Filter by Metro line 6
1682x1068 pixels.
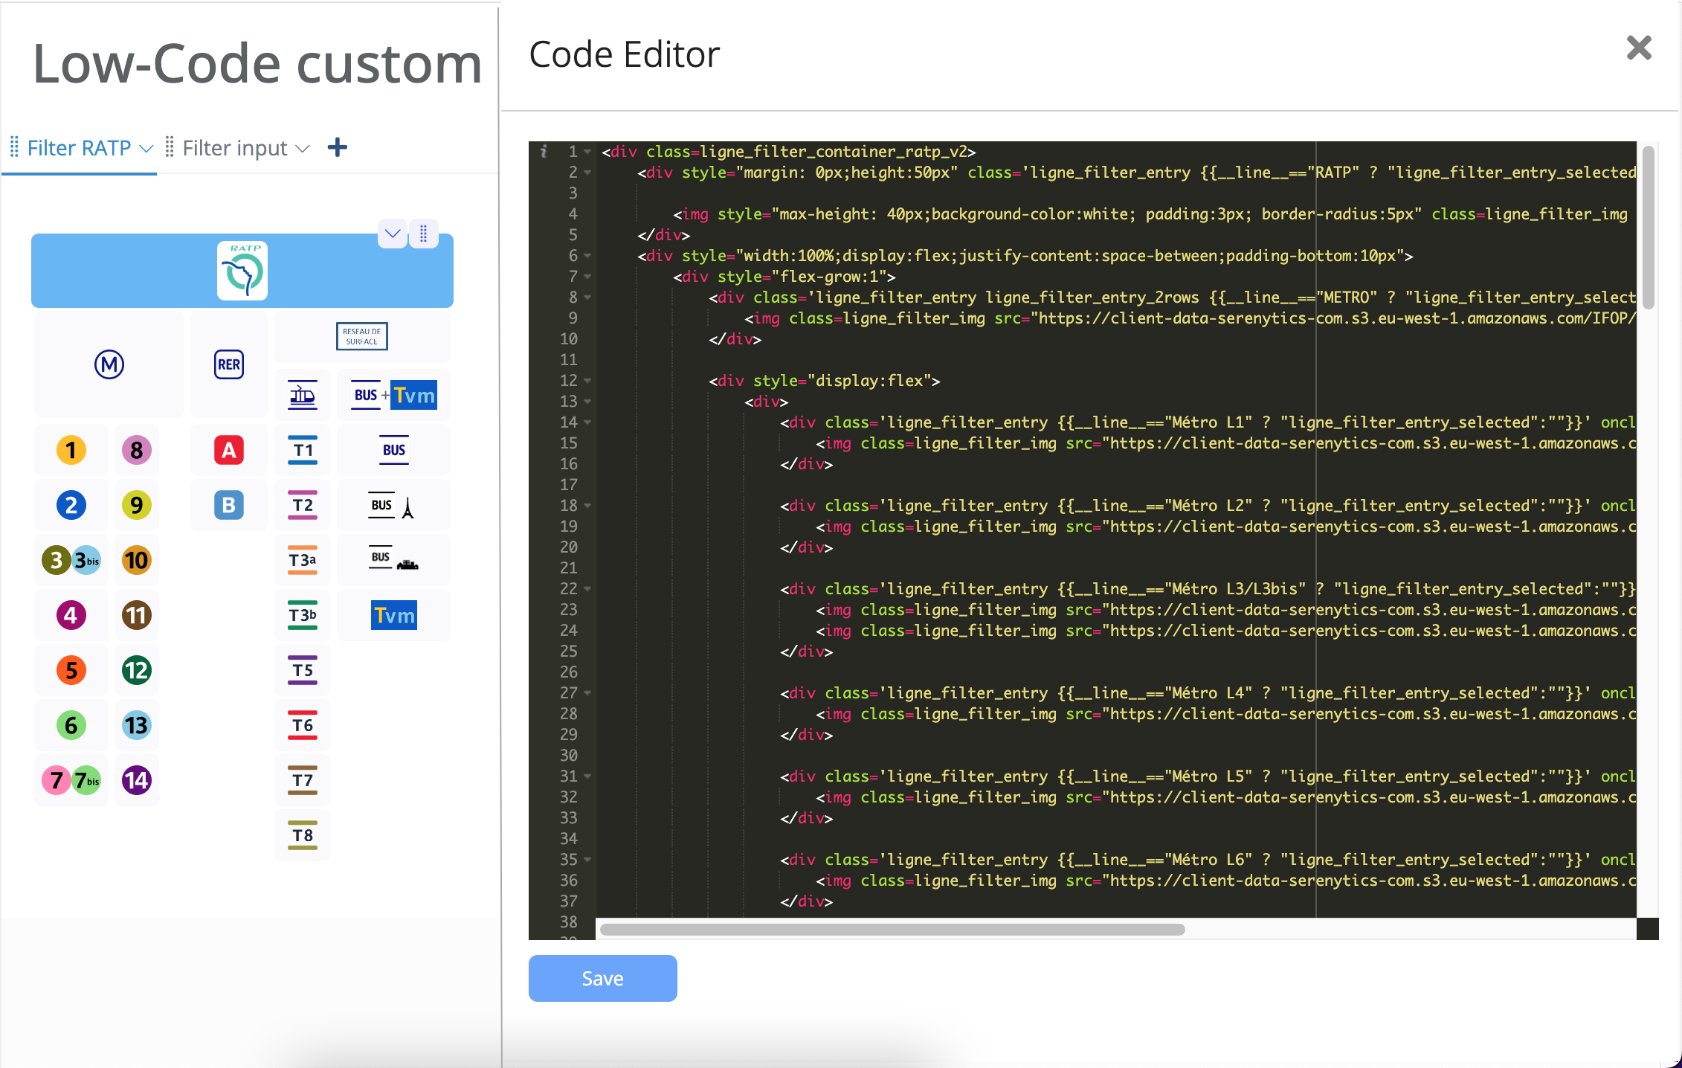(x=71, y=725)
